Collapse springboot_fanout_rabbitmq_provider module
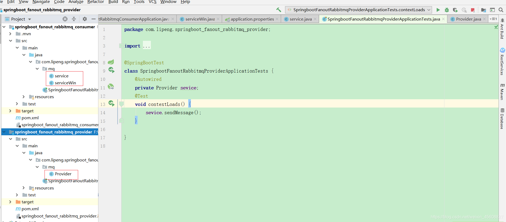 point(4,132)
